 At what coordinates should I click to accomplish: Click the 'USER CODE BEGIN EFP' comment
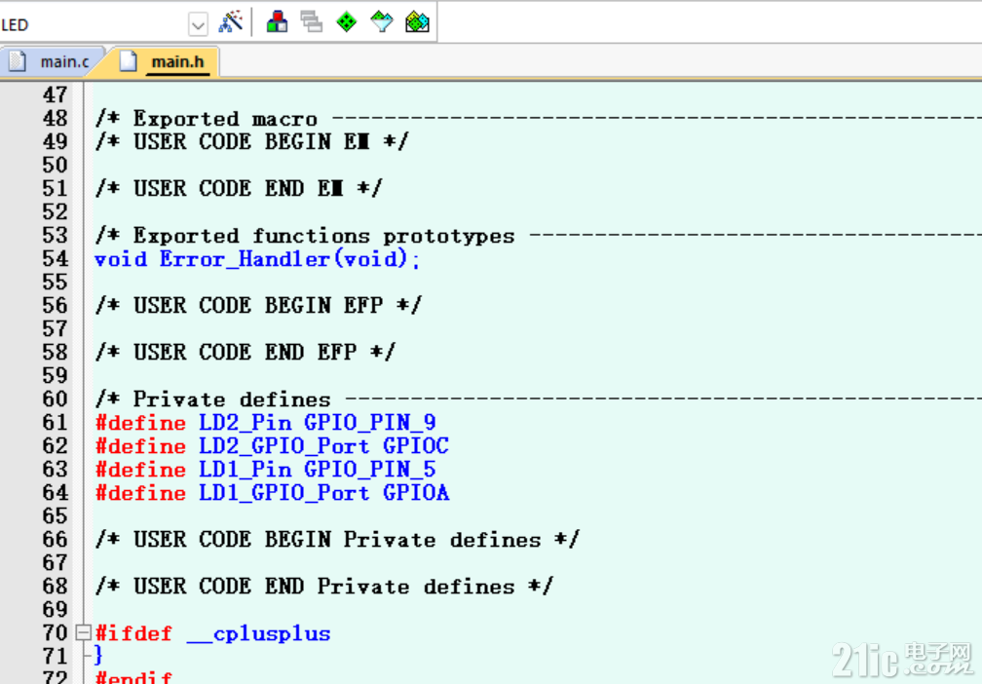(259, 306)
